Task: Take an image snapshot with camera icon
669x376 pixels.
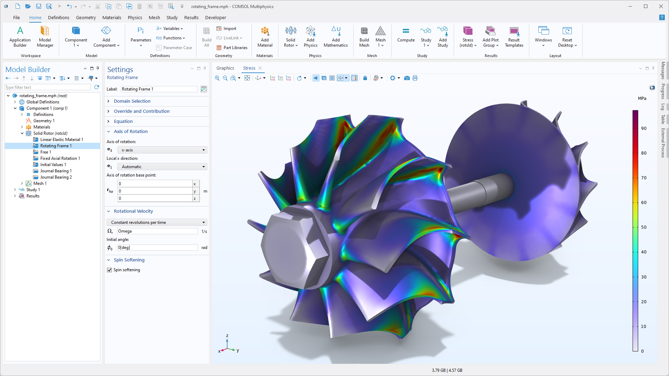Action: pyautogui.click(x=407, y=78)
